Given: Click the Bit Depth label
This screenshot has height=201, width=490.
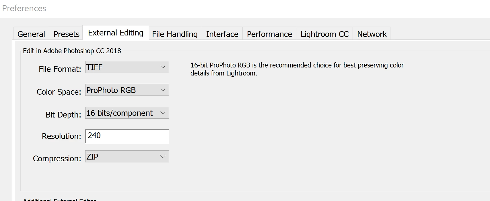Looking at the screenshot, I should point(63,115).
